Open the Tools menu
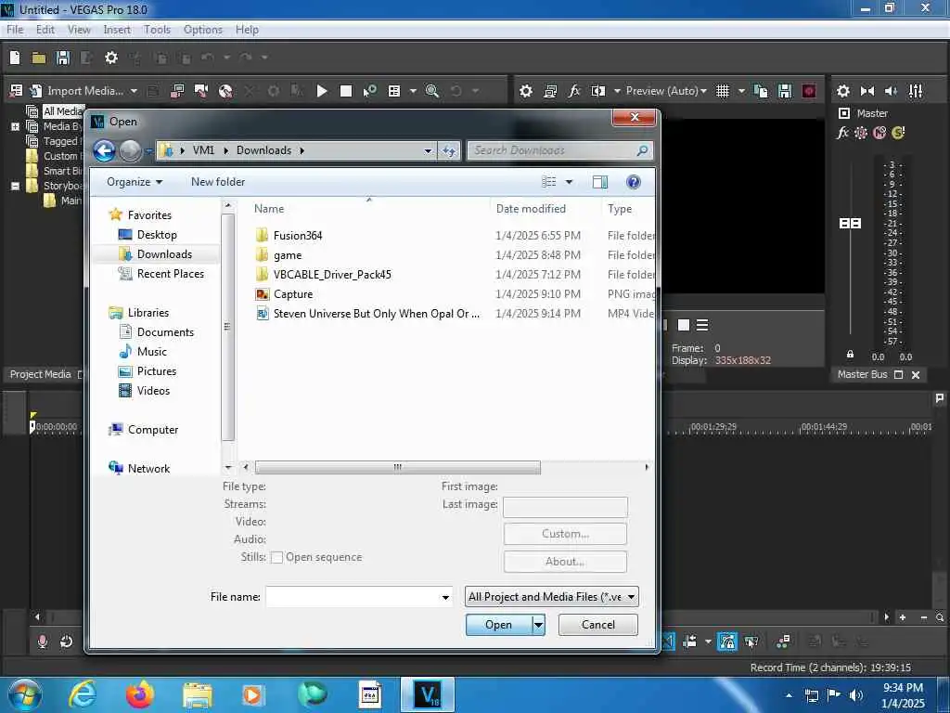The height and width of the screenshot is (713, 950). tap(157, 29)
